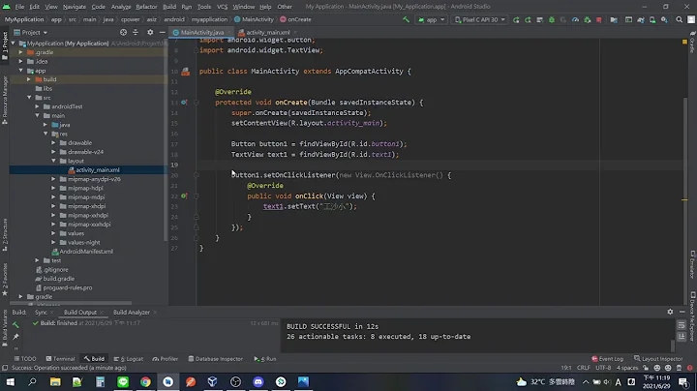This screenshot has height=391, width=697.
Task: Switch to the Build Analyzer tab
Action: [131, 313]
